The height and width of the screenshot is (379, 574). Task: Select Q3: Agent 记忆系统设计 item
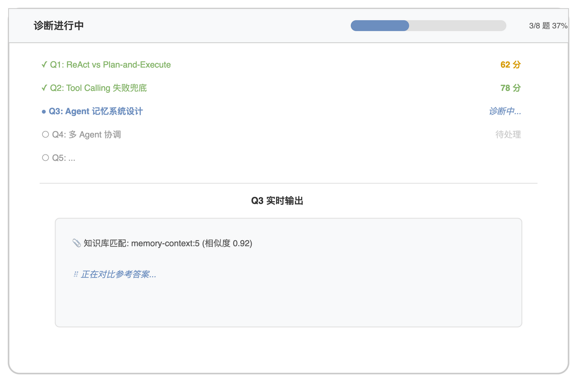(x=96, y=111)
